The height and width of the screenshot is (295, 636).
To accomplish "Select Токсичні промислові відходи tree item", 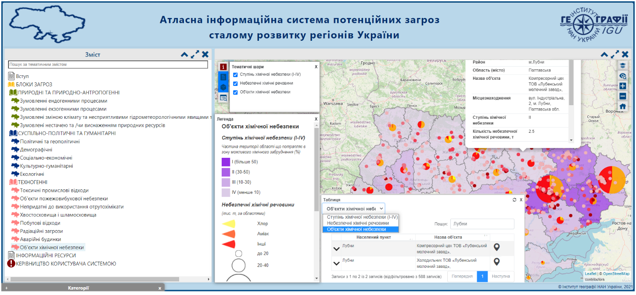I will (54, 190).
